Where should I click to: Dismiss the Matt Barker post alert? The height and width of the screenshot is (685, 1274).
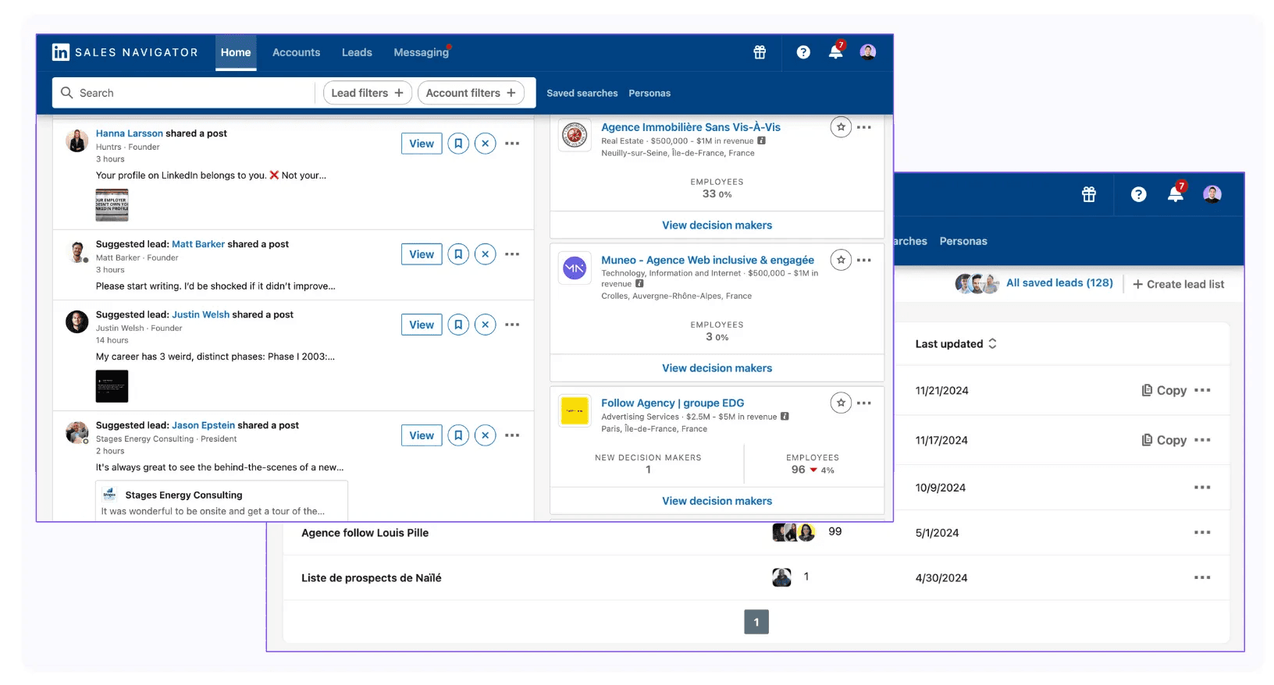486,254
